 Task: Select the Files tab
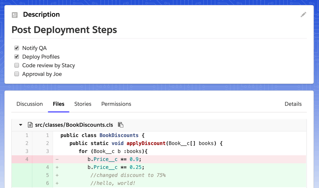click(58, 104)
